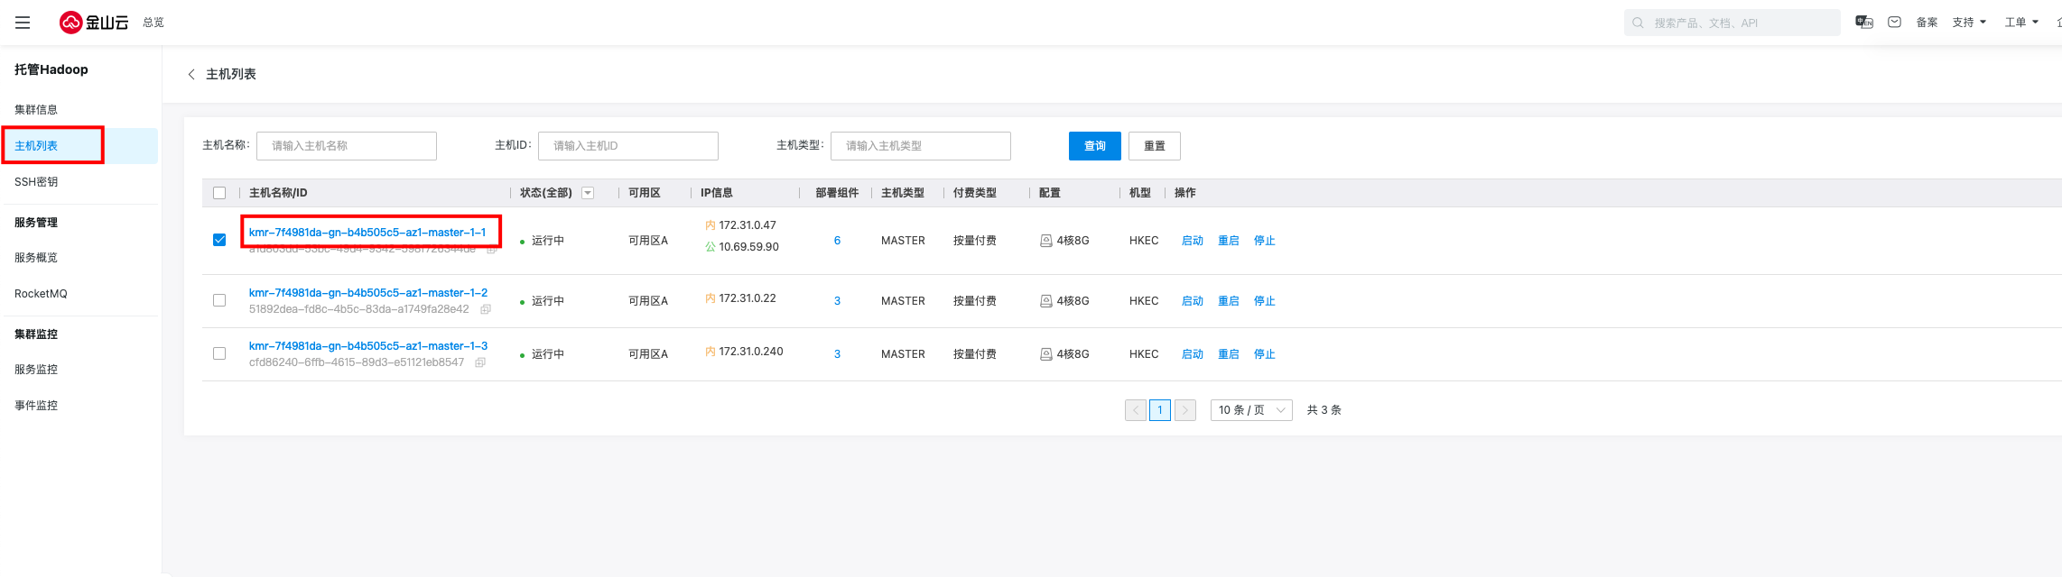Go to the next page arrow

(1184, 410)
